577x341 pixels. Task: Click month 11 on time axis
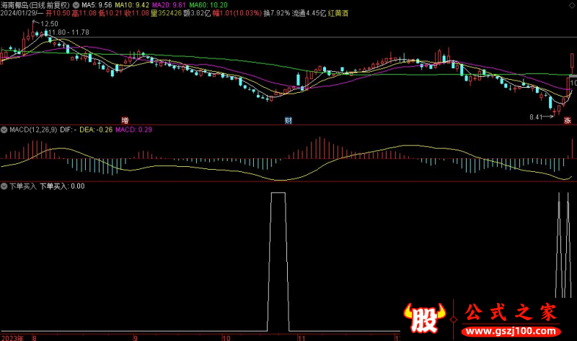(x=301, y=338)
